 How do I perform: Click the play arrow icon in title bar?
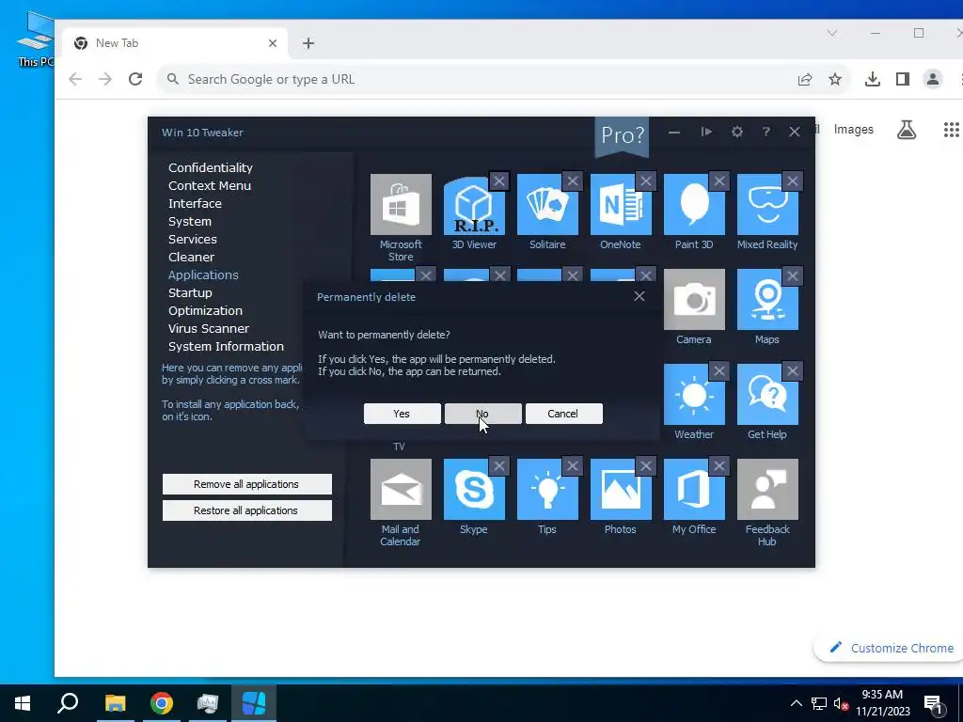[706, 132]
